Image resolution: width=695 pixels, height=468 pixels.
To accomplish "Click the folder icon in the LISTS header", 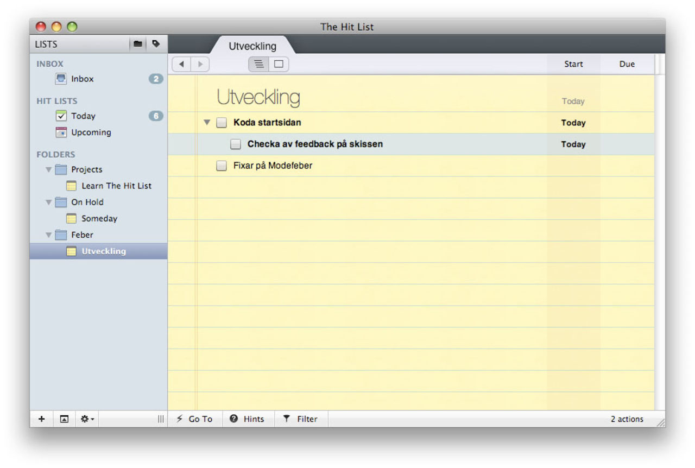I will [137, 44].
